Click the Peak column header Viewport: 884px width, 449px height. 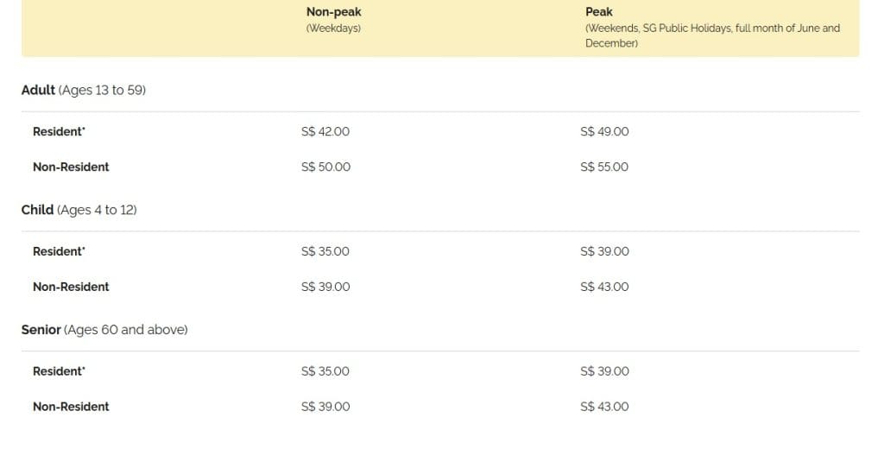[x=599, y=12]
